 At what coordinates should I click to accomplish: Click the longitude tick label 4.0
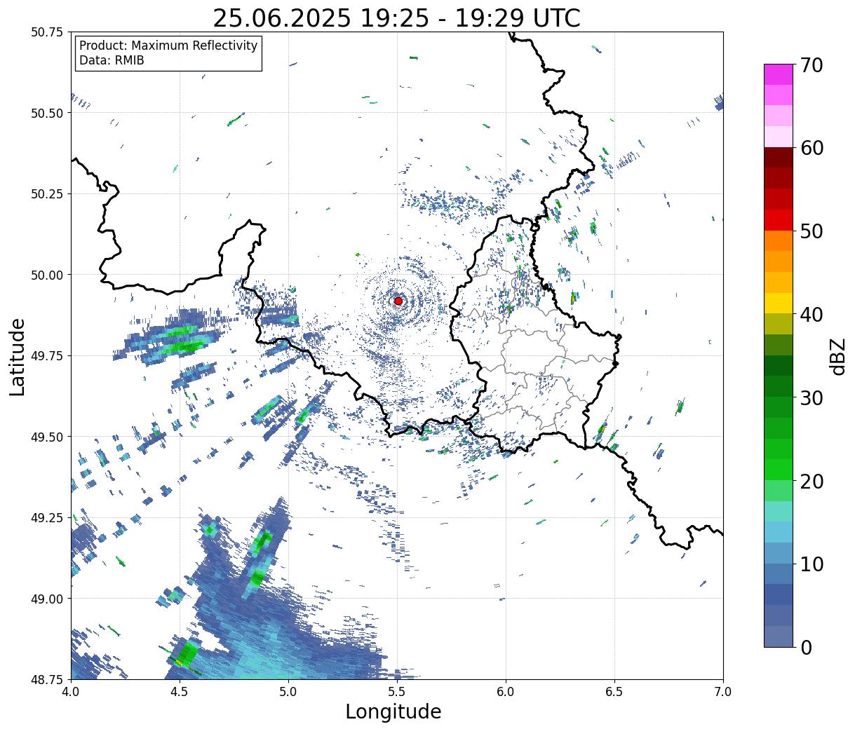[71, 691]
